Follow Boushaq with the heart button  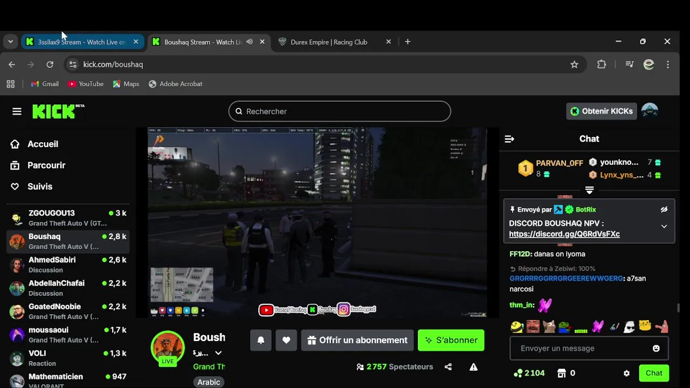tap(286, 340)
